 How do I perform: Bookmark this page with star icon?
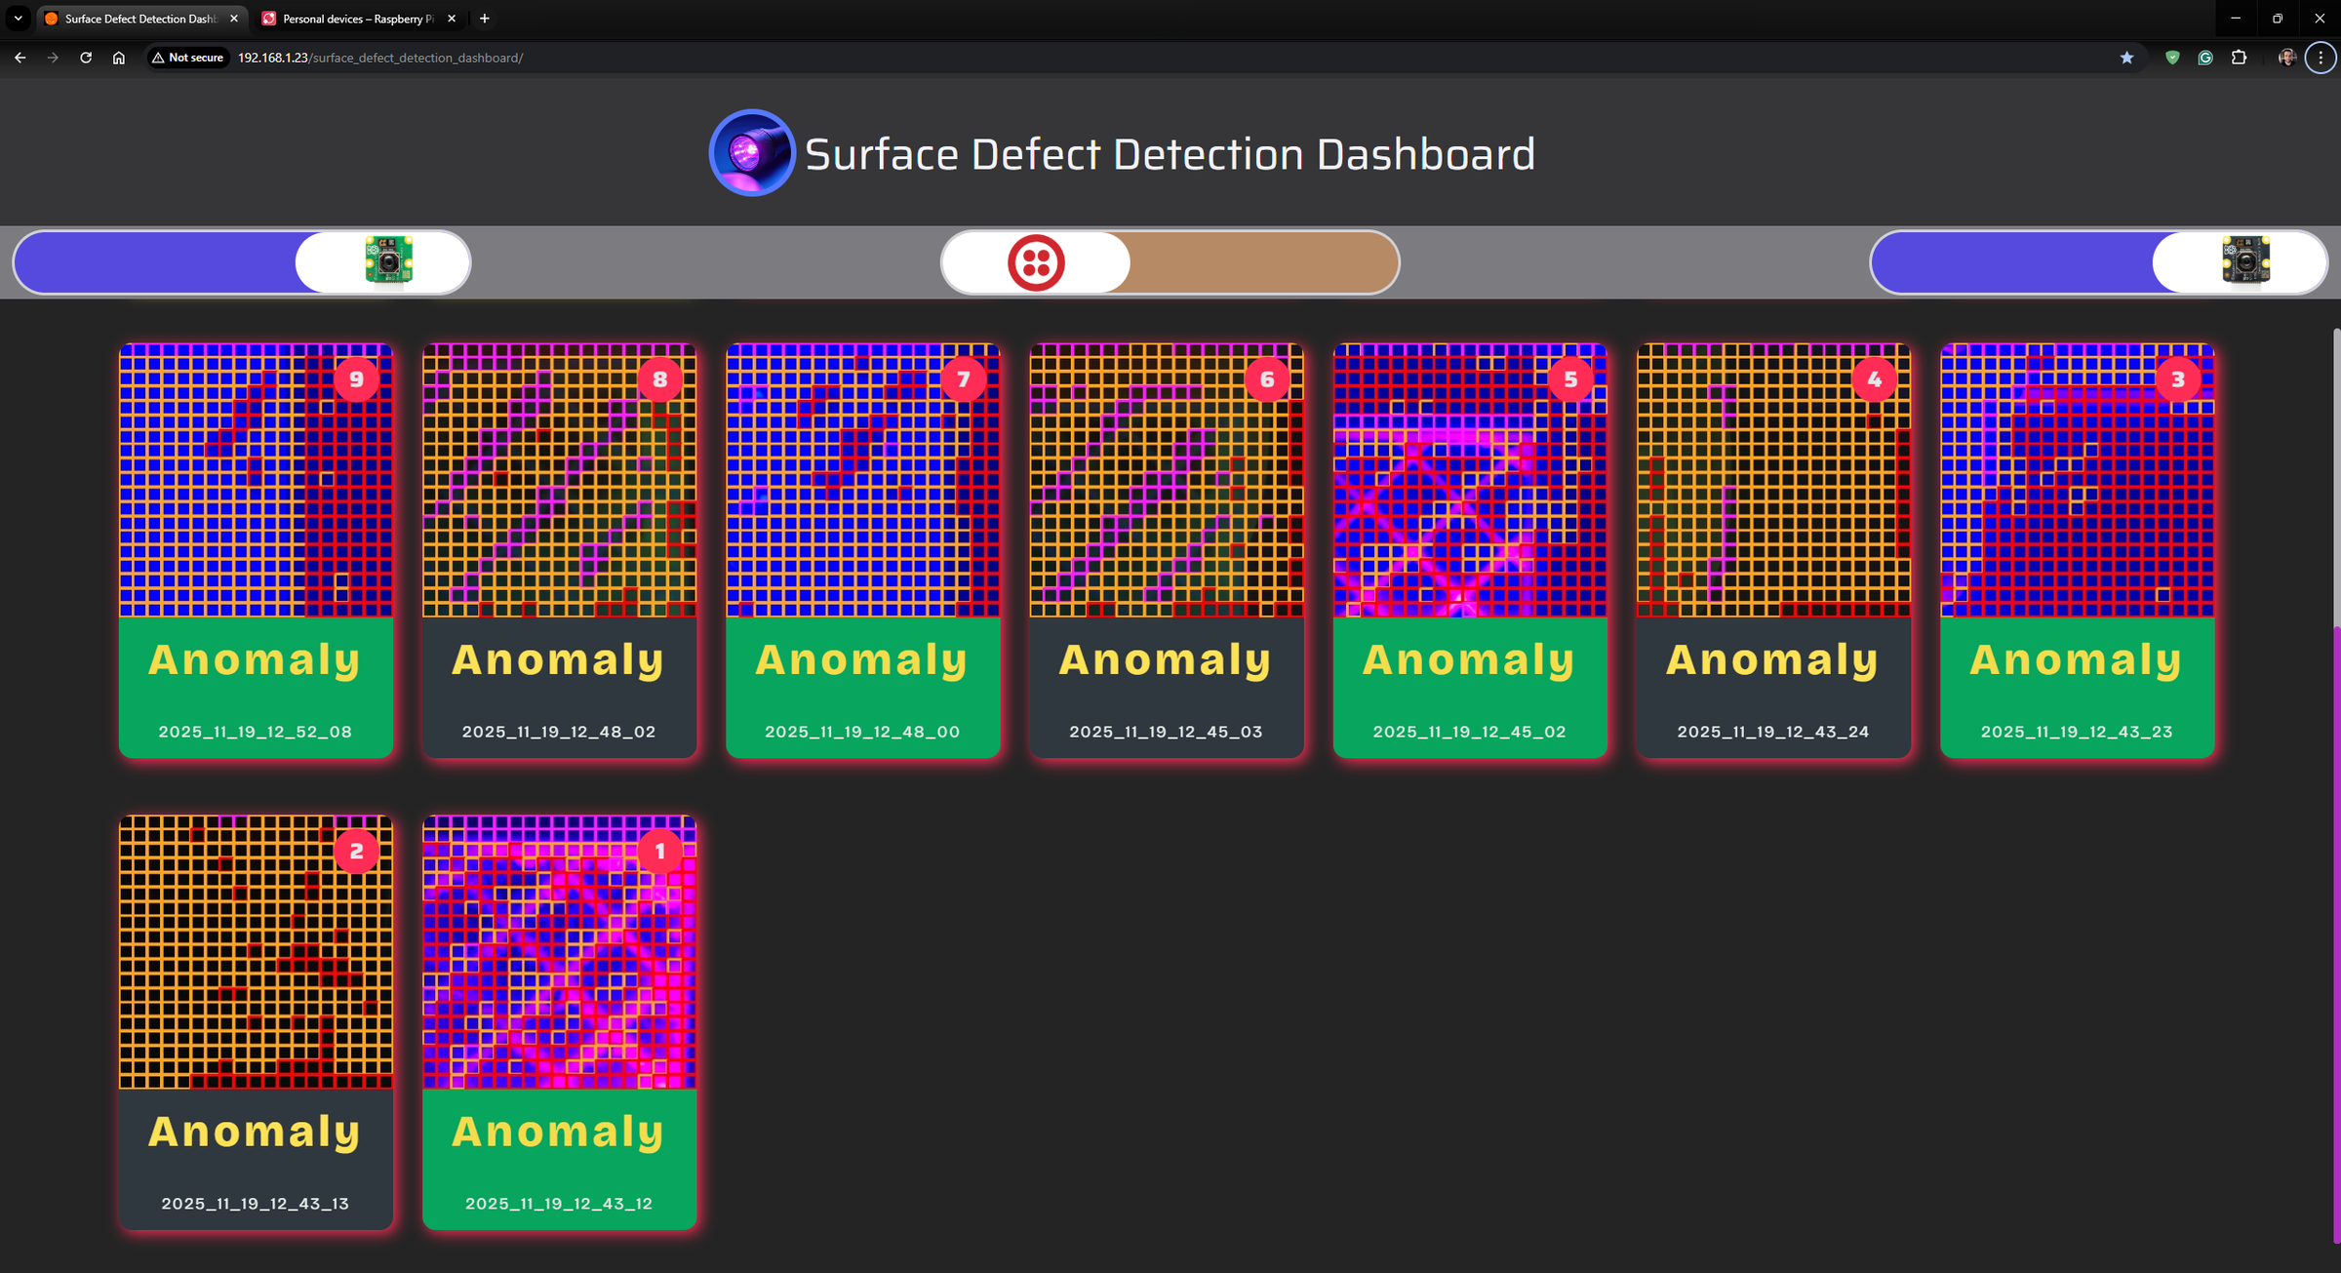tap(2126, 58)
